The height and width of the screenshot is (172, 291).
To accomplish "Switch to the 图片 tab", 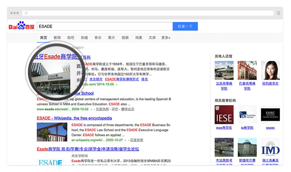I will pos(112,38).
